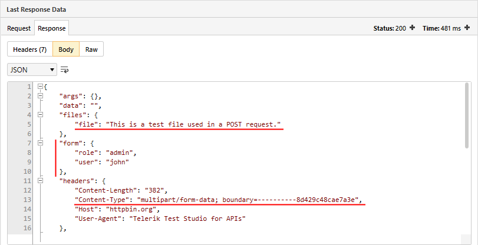Click the plus icon next to Time 481 ms
Viewport: 478px width, 245px height.
pyautogui.click(x=467, y=28)
